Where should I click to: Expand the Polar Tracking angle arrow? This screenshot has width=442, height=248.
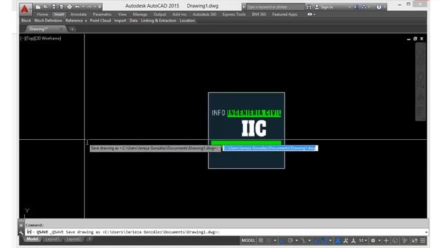[x=297, y=240]
